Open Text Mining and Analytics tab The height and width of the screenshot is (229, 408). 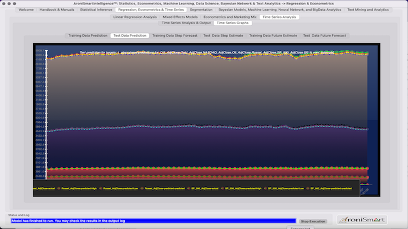[368, 10]
